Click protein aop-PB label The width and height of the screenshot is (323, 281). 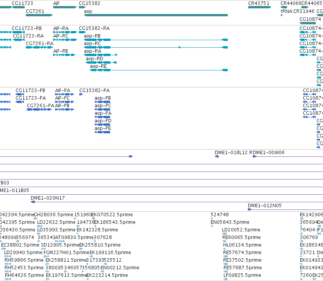click(102, 98)
